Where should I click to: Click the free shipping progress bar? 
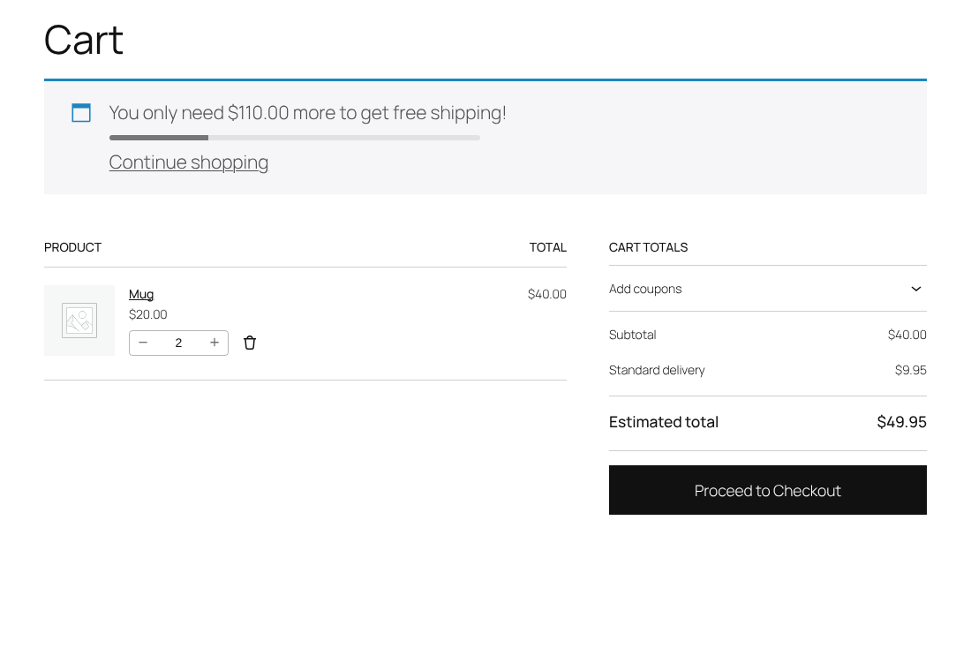294,138
